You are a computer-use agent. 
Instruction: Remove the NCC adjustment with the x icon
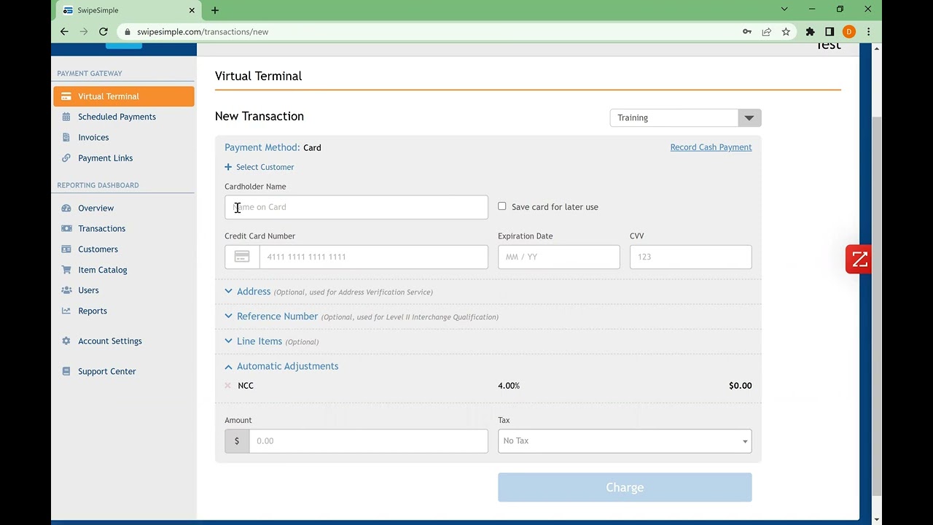click(227, 386)
